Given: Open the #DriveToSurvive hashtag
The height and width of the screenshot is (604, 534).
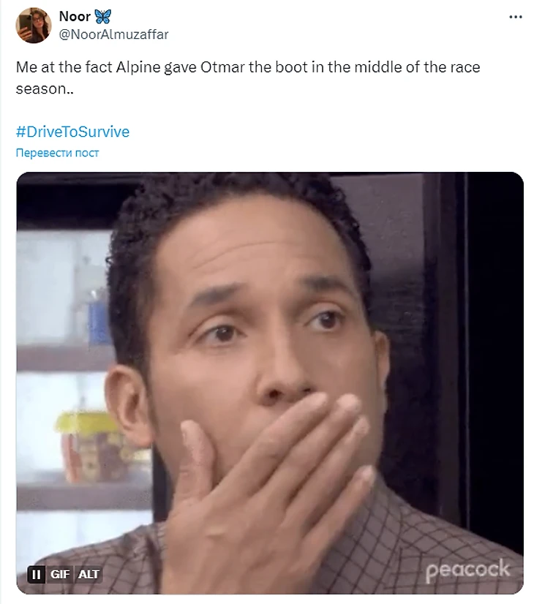Looking at the screenshot, I should click(x=73, y=132).
